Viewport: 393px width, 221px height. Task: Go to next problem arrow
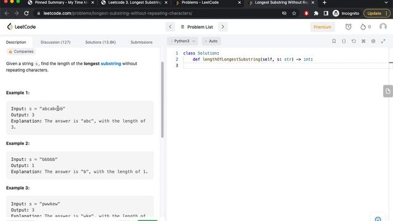[x=222, y=27]
